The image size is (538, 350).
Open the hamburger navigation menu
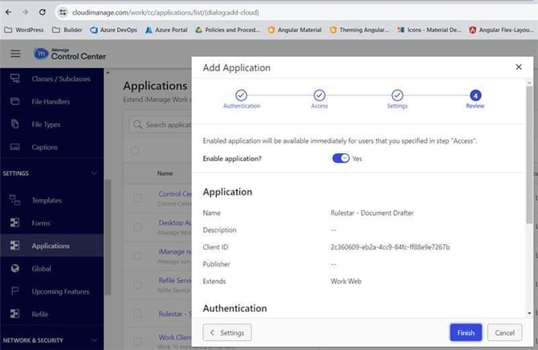point(15,54)
